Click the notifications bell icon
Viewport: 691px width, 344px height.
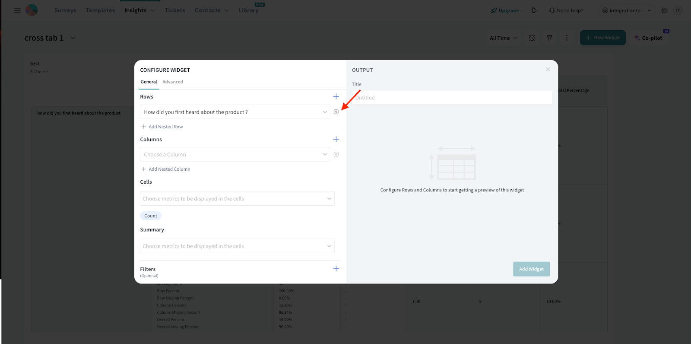[534, 10]
